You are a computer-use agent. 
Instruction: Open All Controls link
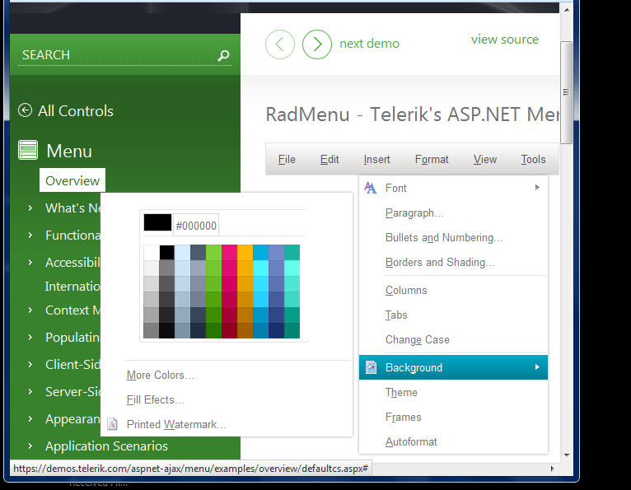(x=76, y=110)
